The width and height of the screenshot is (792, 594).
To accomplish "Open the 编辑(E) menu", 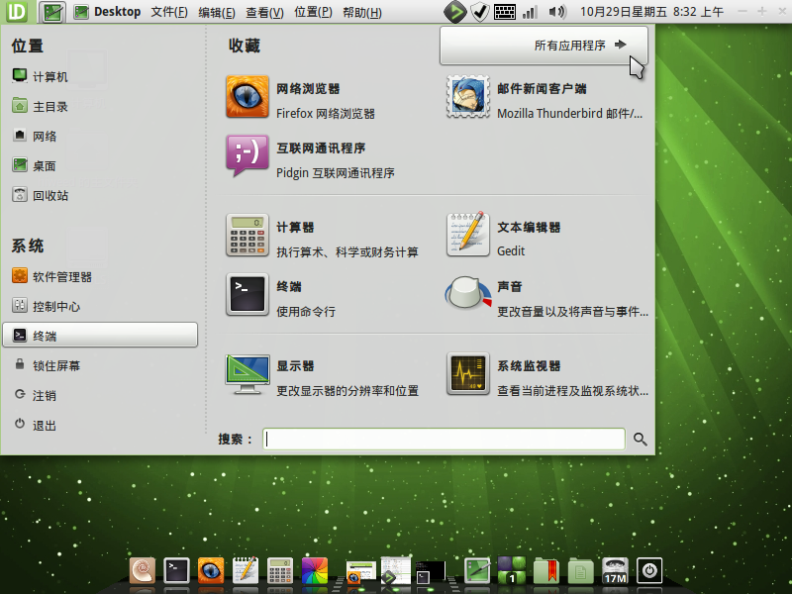I will [217, 12].
